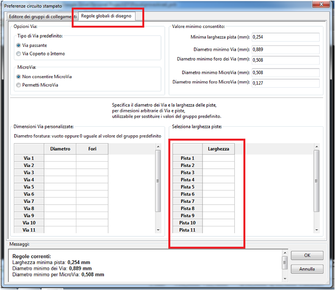Click Diametro minimo foro dei Via field
The height and width of the screenshot is (290, 335).
pos(285,59)
